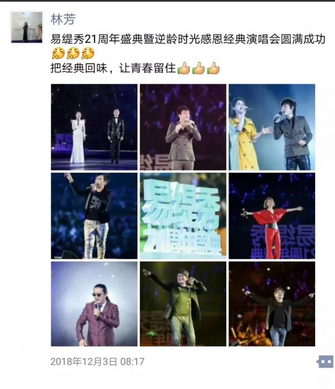Open photo of singer in green jacket
Screen dimensions: 335x389
[x=183, y=304]
